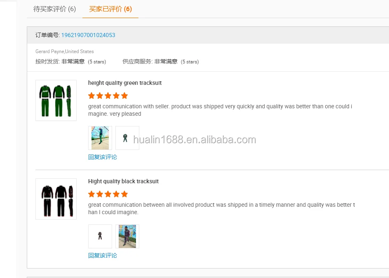
Task: Click the black tracksuit product image
Action: pos(56,199)
